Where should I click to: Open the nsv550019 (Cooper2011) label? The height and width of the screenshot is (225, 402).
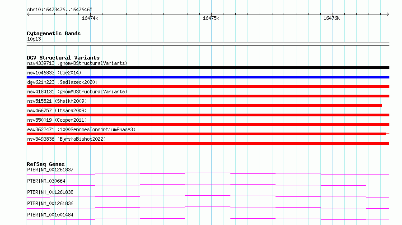(x=57, y=120)
